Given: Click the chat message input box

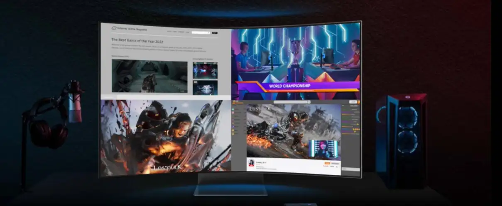Looking at the screenshot, I should (x=350, y=169).
